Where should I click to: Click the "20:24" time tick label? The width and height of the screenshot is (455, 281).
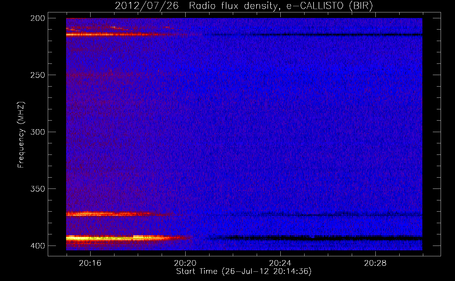280,263
